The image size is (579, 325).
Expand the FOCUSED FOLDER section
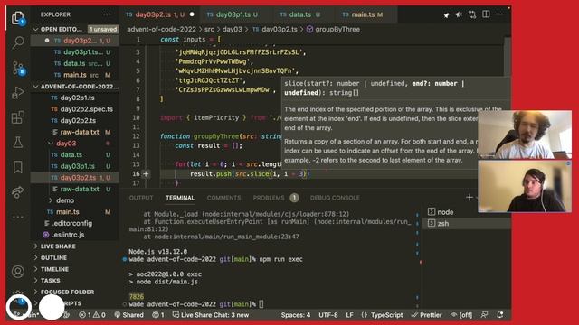pos(67,292)
